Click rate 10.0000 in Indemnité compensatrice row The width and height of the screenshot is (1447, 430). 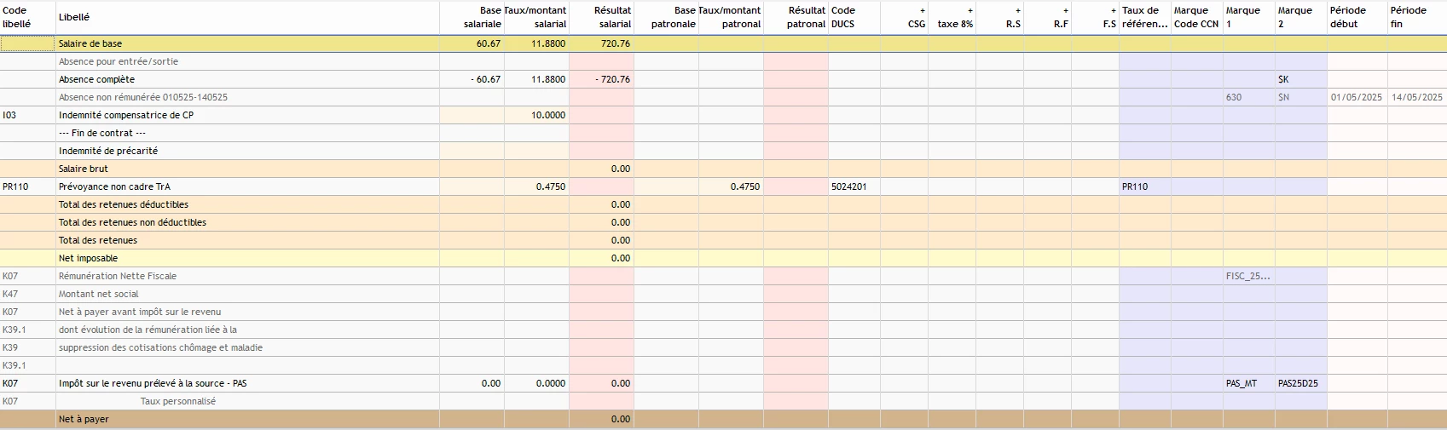click(x=548, y=115)
